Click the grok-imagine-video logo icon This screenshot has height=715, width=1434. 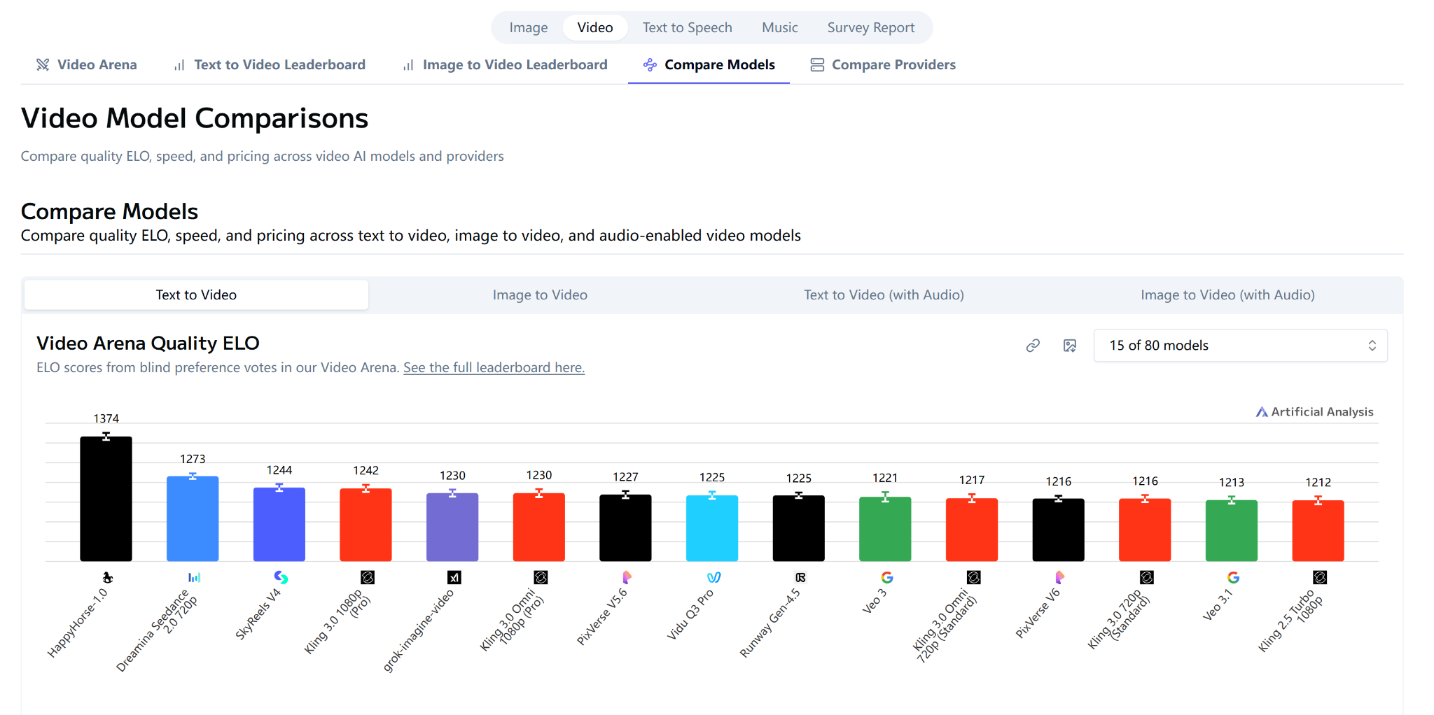[454, 577]
